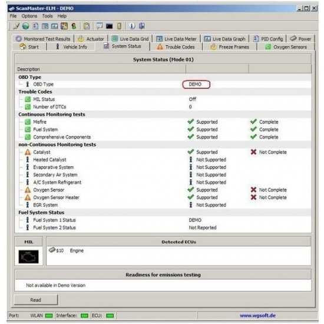Viewport: 324px width, 324px height.
Task: Select the System Status tab
Action: 123,47
